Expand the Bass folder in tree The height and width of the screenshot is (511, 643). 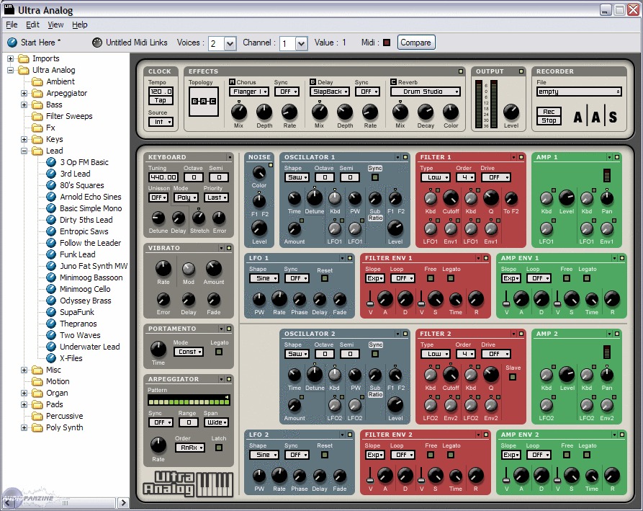[x=24, y=105]
